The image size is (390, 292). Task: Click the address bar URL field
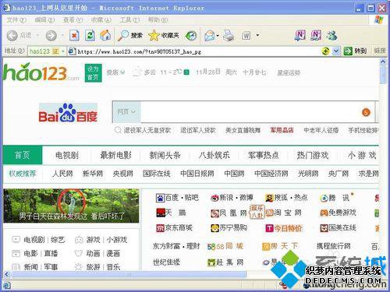point(193,51)
